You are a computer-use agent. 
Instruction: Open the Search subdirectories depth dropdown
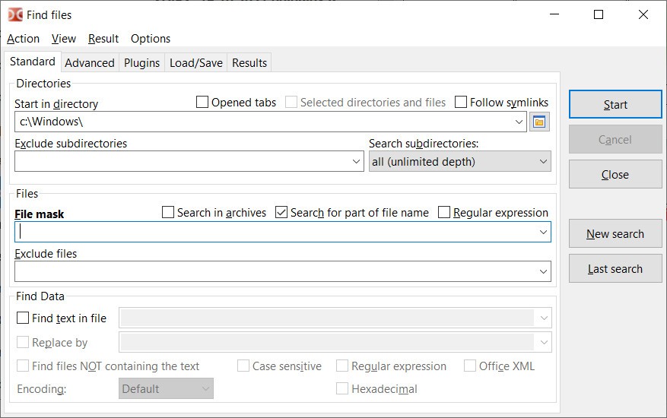(460, 162)
